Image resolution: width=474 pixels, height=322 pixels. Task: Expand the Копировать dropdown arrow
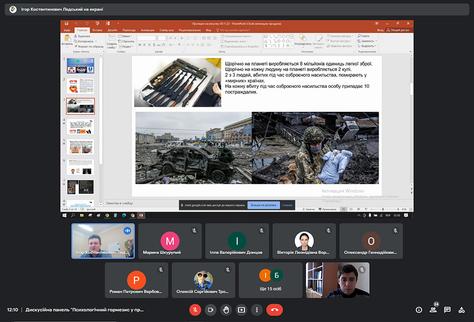coord(96,41)
